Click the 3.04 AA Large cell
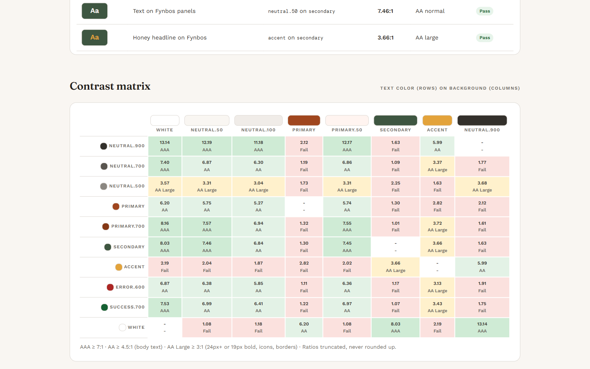The height and width of the screenshot is (369, 590). (258, 186)
